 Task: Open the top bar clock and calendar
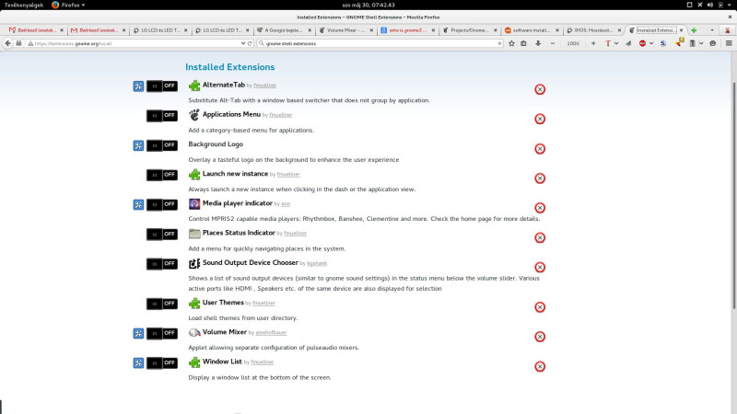(x=368, y=5)
